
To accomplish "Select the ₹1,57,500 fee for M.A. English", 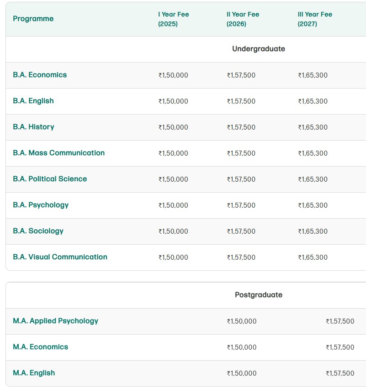I will 339,373.
